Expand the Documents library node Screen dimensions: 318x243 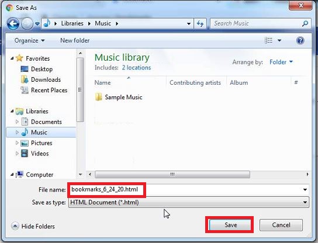click(17, 122)
